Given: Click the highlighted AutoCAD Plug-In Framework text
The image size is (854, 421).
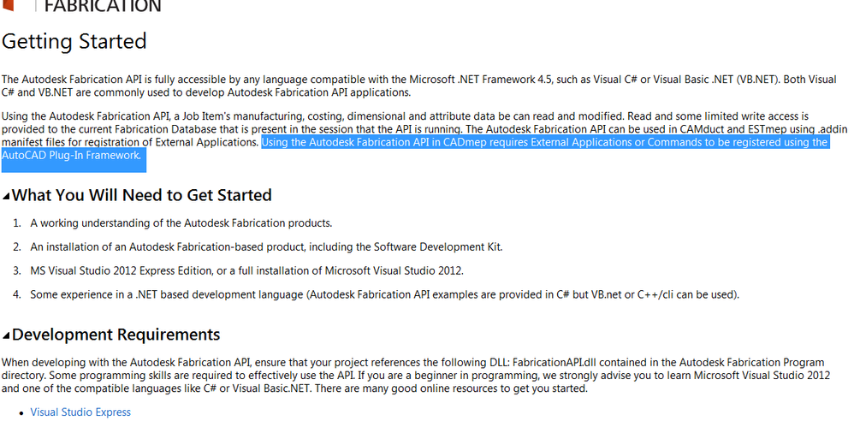Looking at the screenshot, I should pyautogui.click(x=71, y=155).
